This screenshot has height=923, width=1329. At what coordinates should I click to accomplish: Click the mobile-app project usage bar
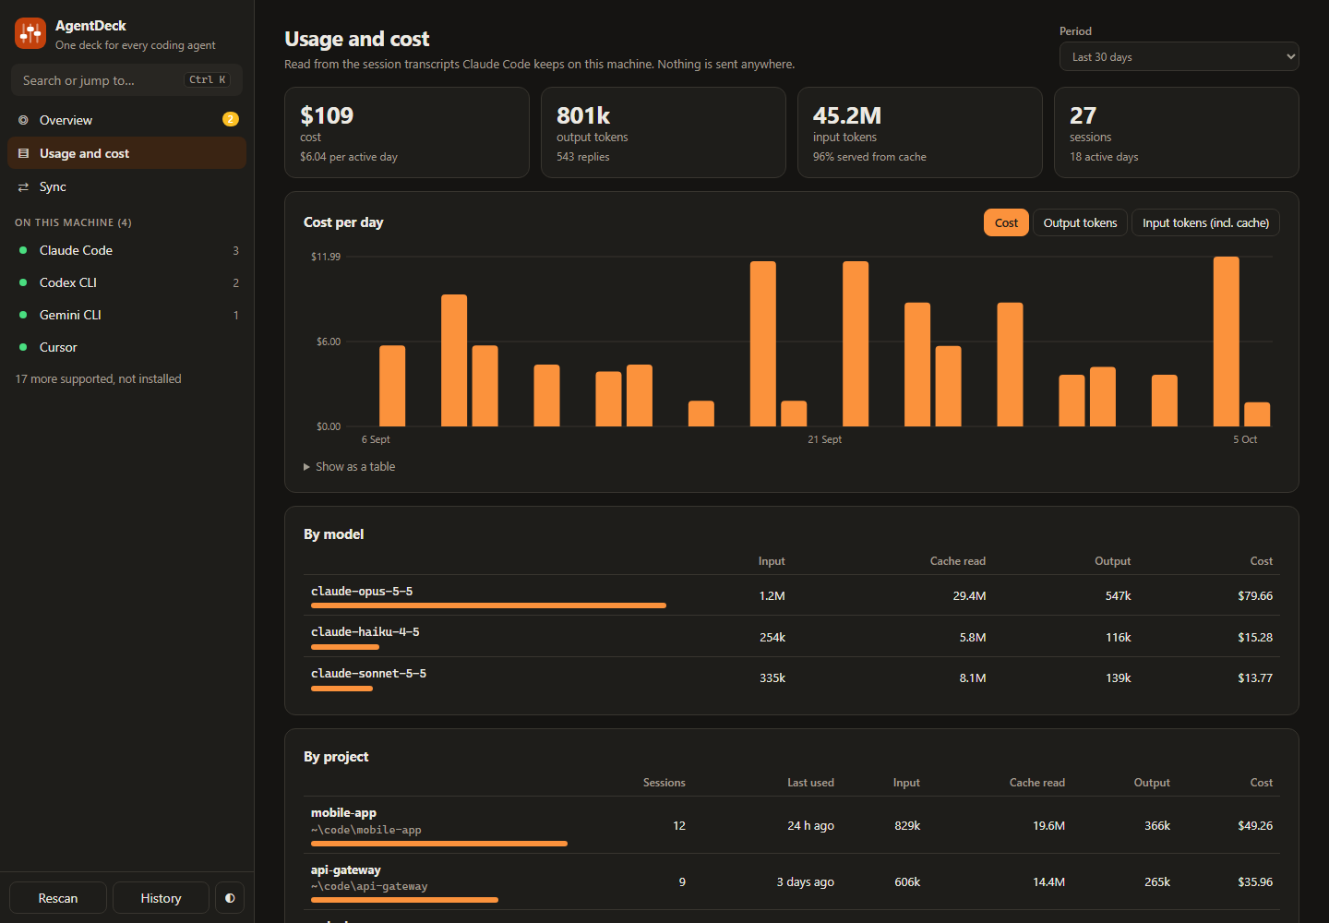439,844
